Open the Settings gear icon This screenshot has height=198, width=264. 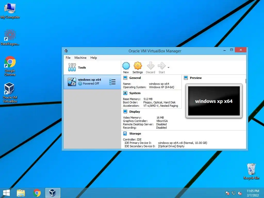point(138,66)
